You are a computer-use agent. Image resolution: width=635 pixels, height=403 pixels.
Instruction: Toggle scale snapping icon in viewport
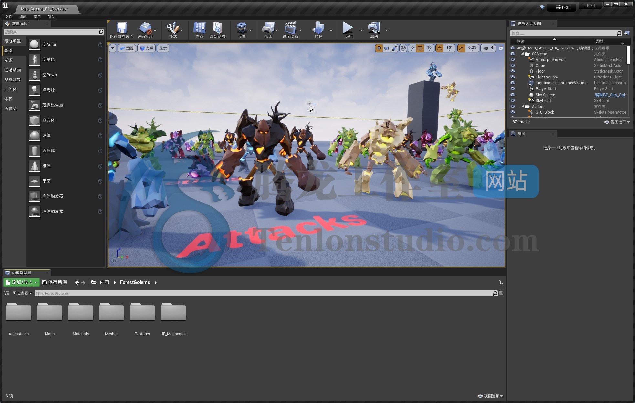coord(462,48)
